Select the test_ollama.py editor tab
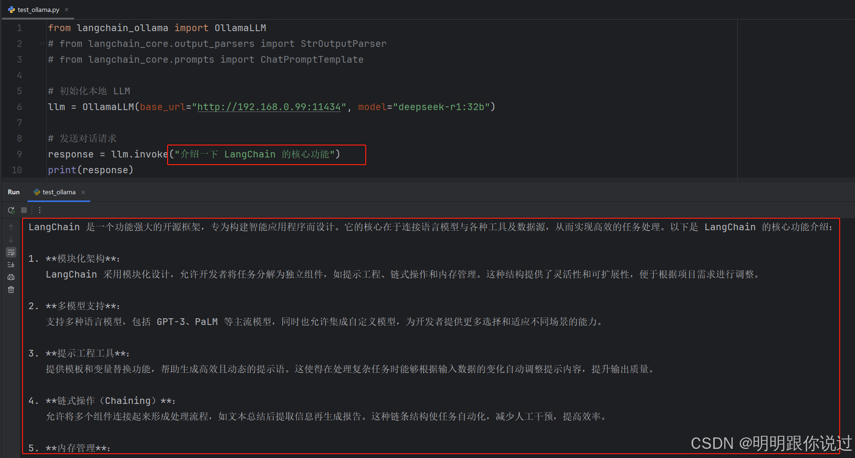855x458 pixels. [x=38, y=10]
